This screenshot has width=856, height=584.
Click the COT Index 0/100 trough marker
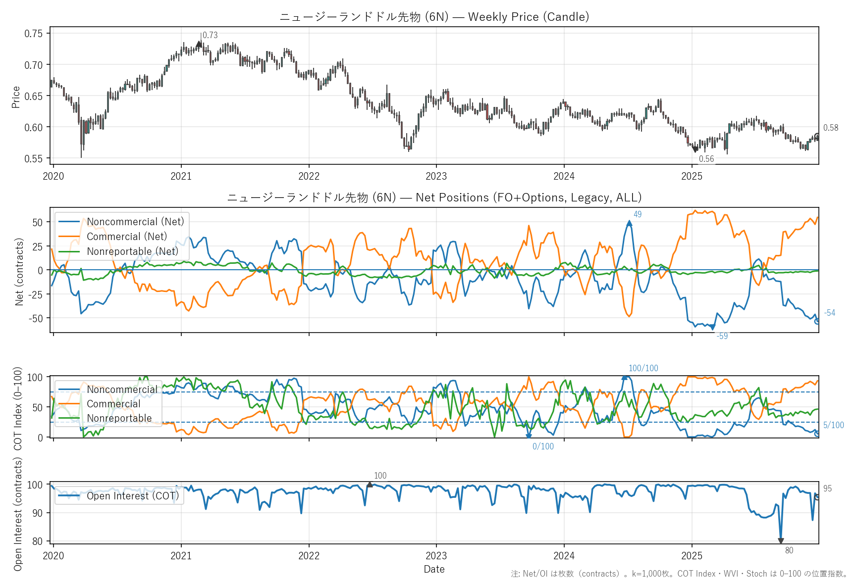point(529,437)
